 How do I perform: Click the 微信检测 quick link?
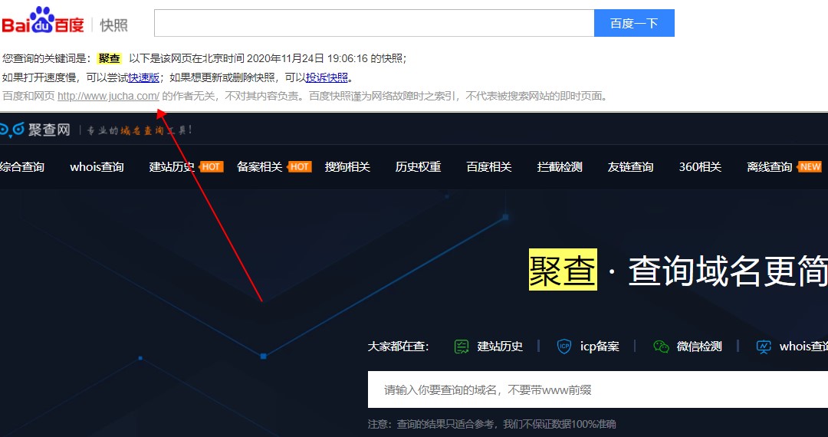(699, 347)
